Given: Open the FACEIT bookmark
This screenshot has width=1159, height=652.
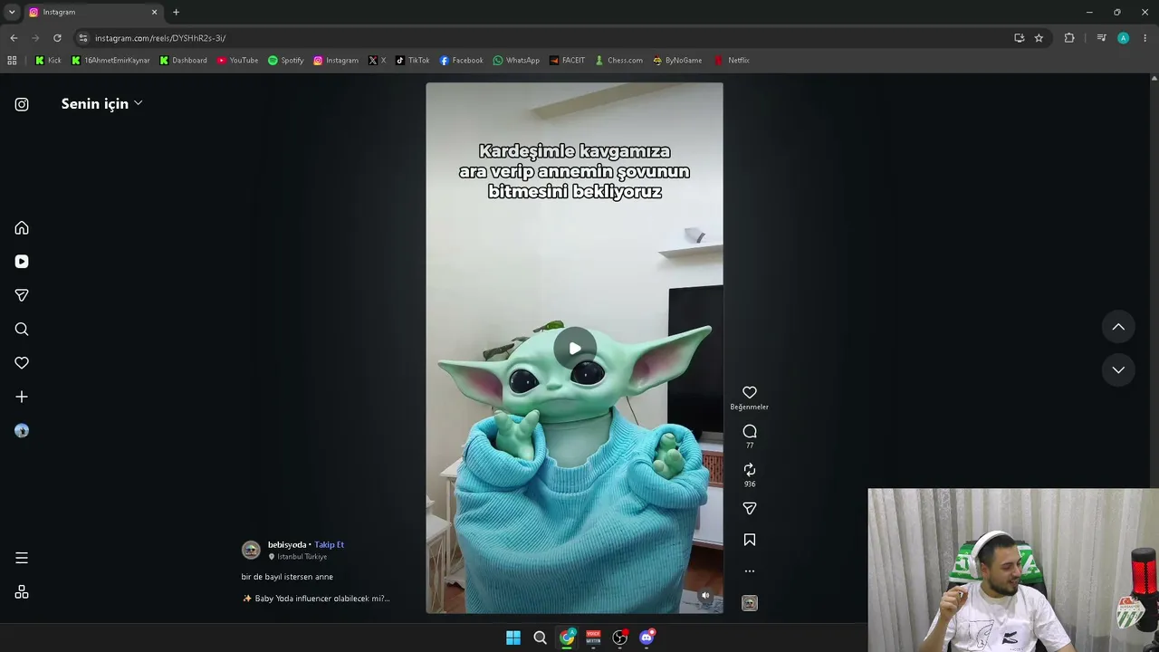Looking at the screenshot, I should click(x=567, y=61).
